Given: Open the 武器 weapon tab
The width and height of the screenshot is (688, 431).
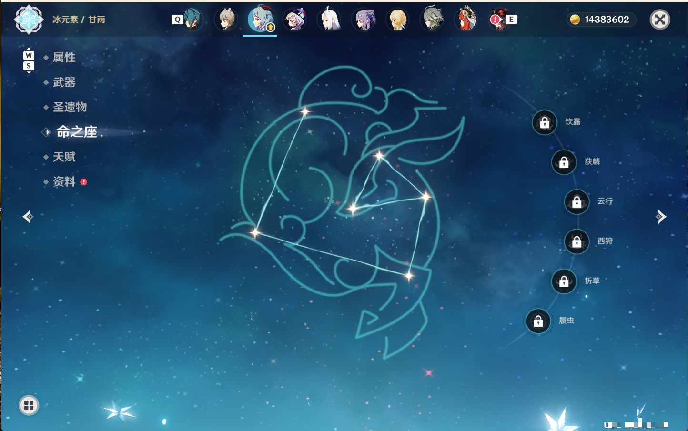Looking at the screenshot, I should point(64,82).
